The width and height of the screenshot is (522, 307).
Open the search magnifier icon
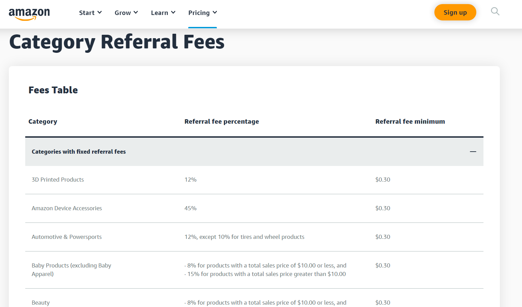pos(495,12)
